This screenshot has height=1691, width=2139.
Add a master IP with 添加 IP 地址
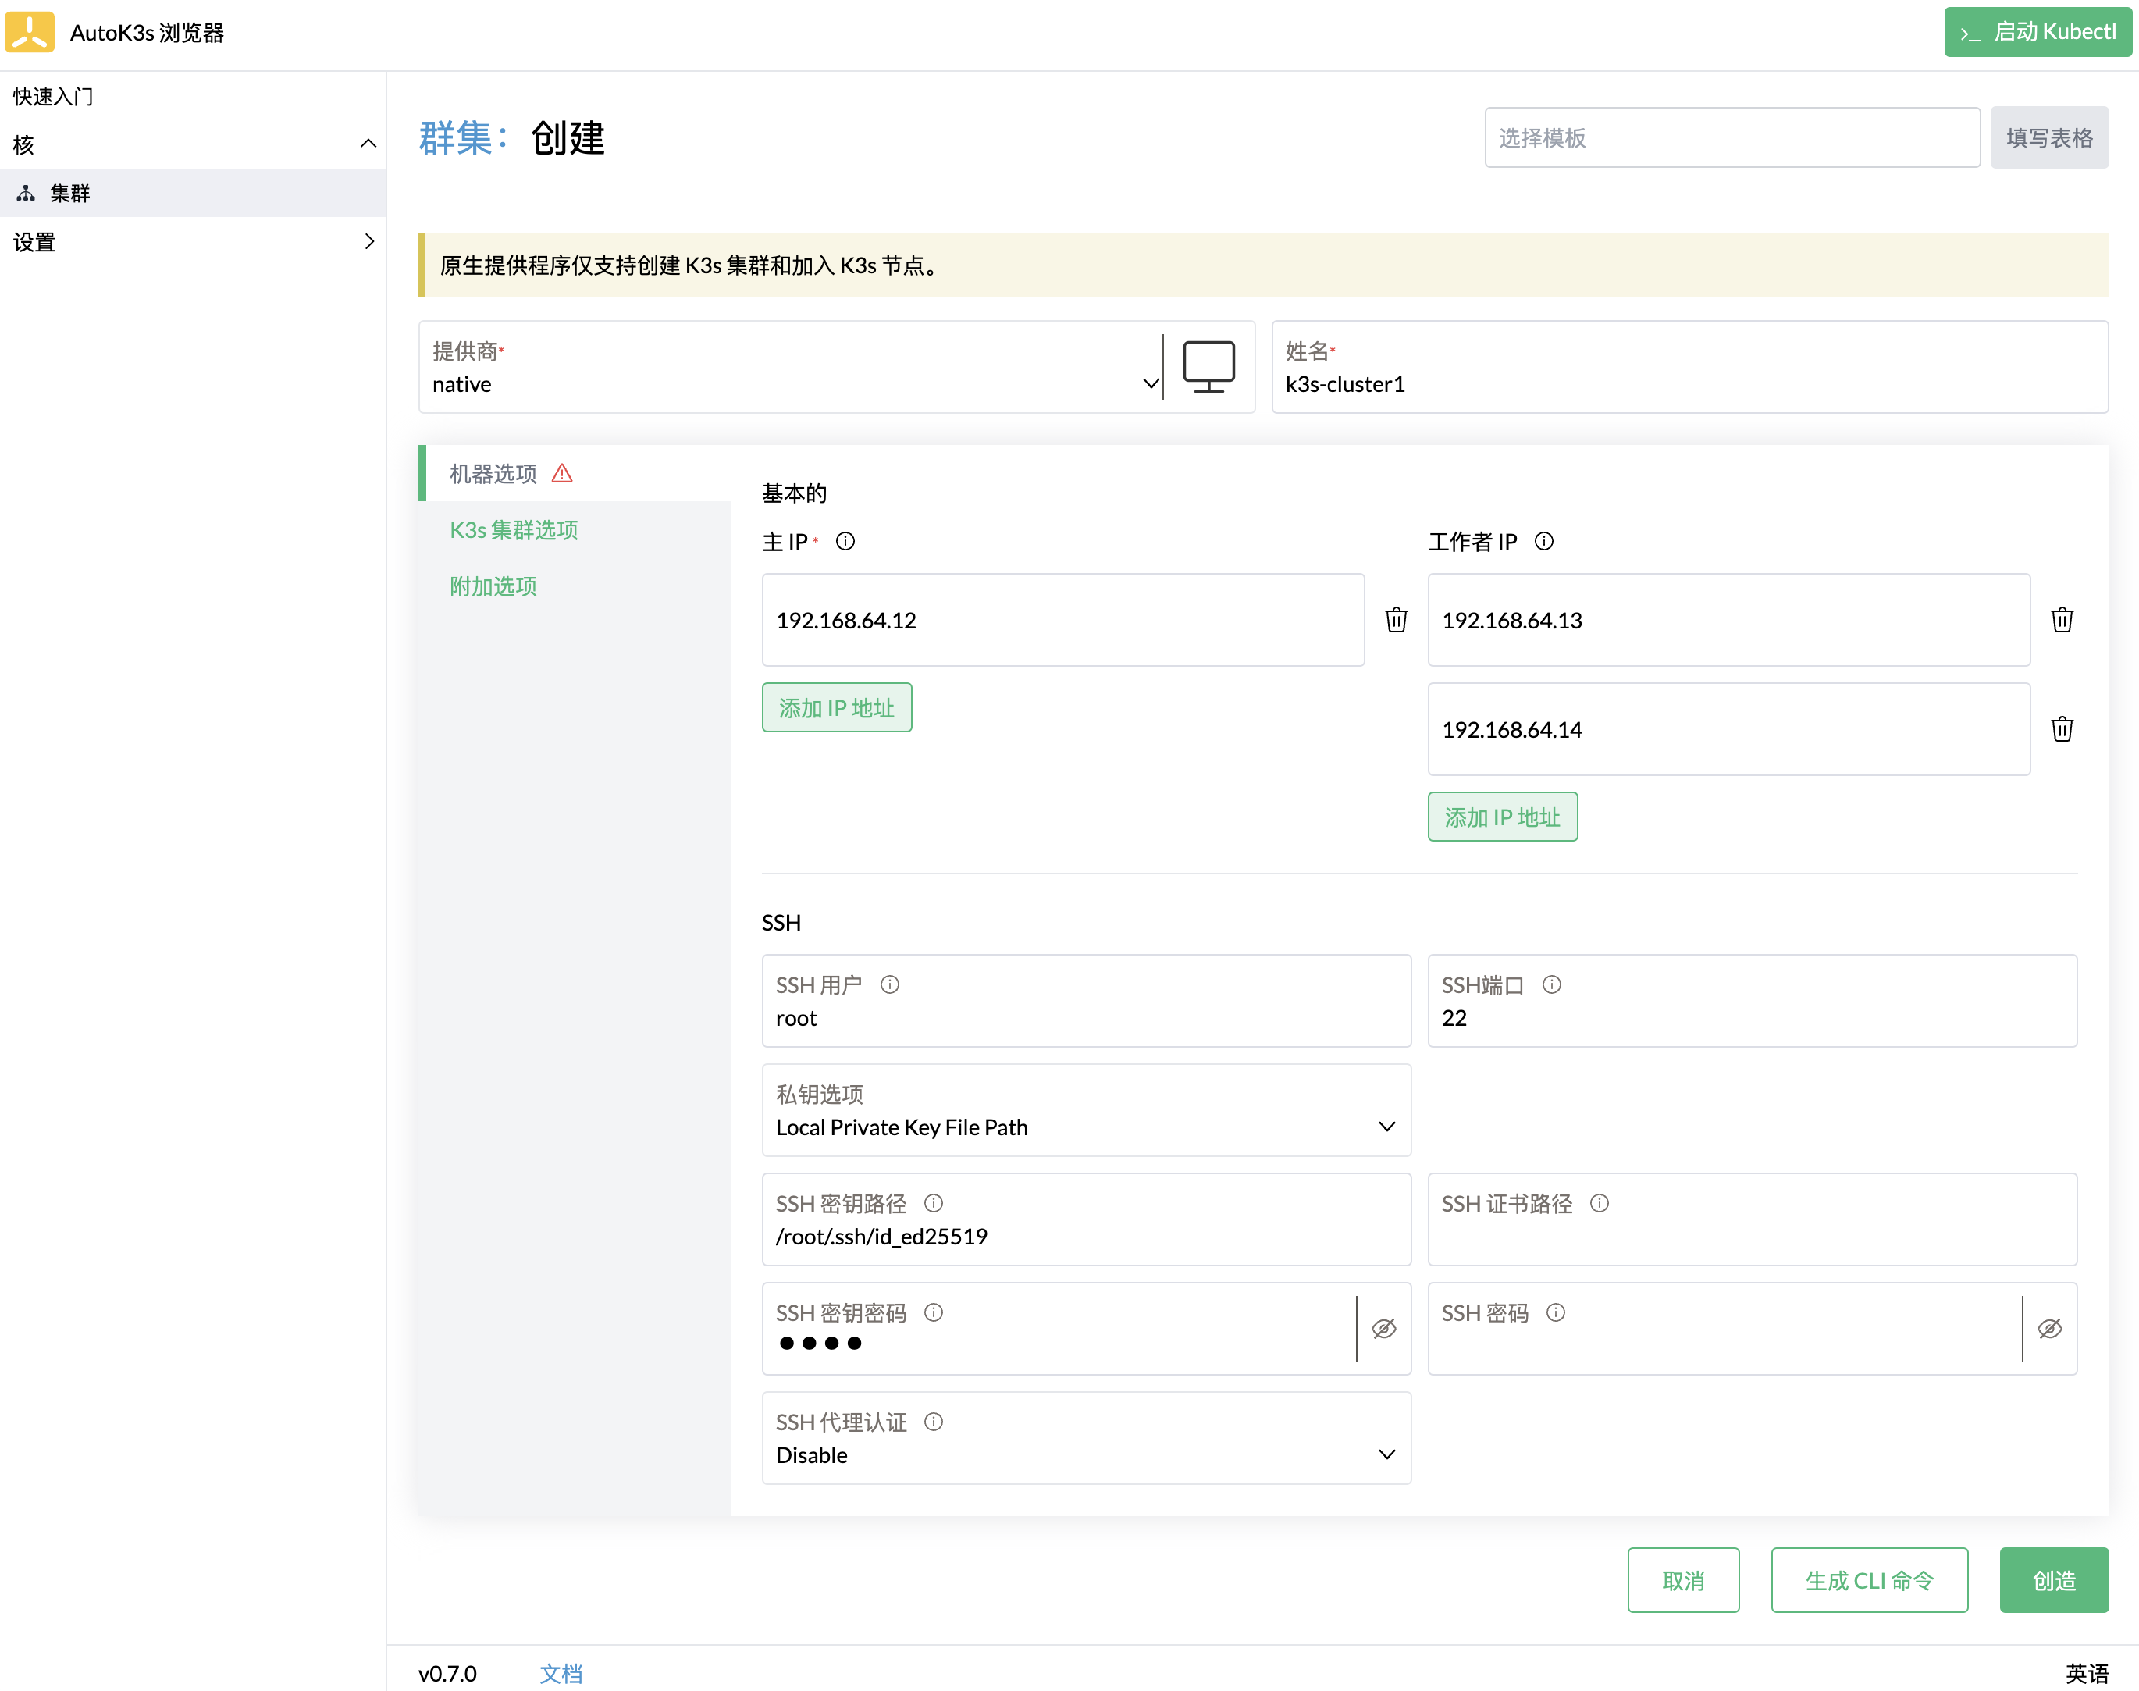point(836,708)
